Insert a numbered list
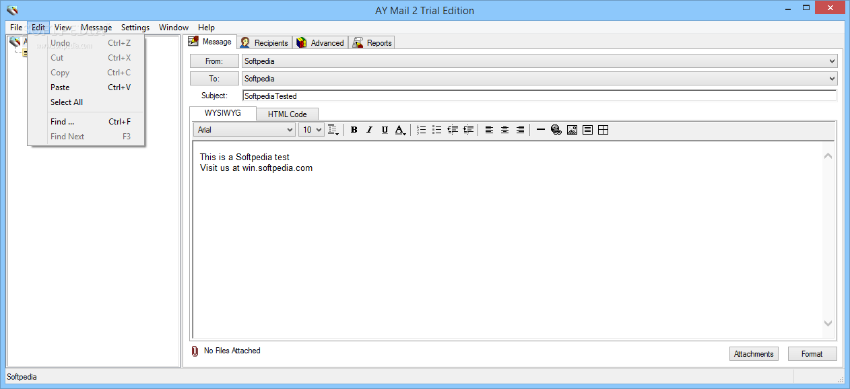Viewport: 850px width, 389px height. (421, 130)
